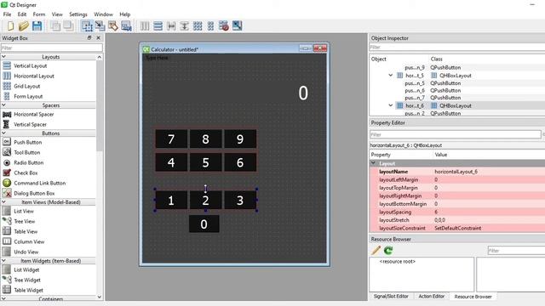Apply Lay Out Horizontally from toolbar
This screenshot has width=545, height=306.
point(145,26)
